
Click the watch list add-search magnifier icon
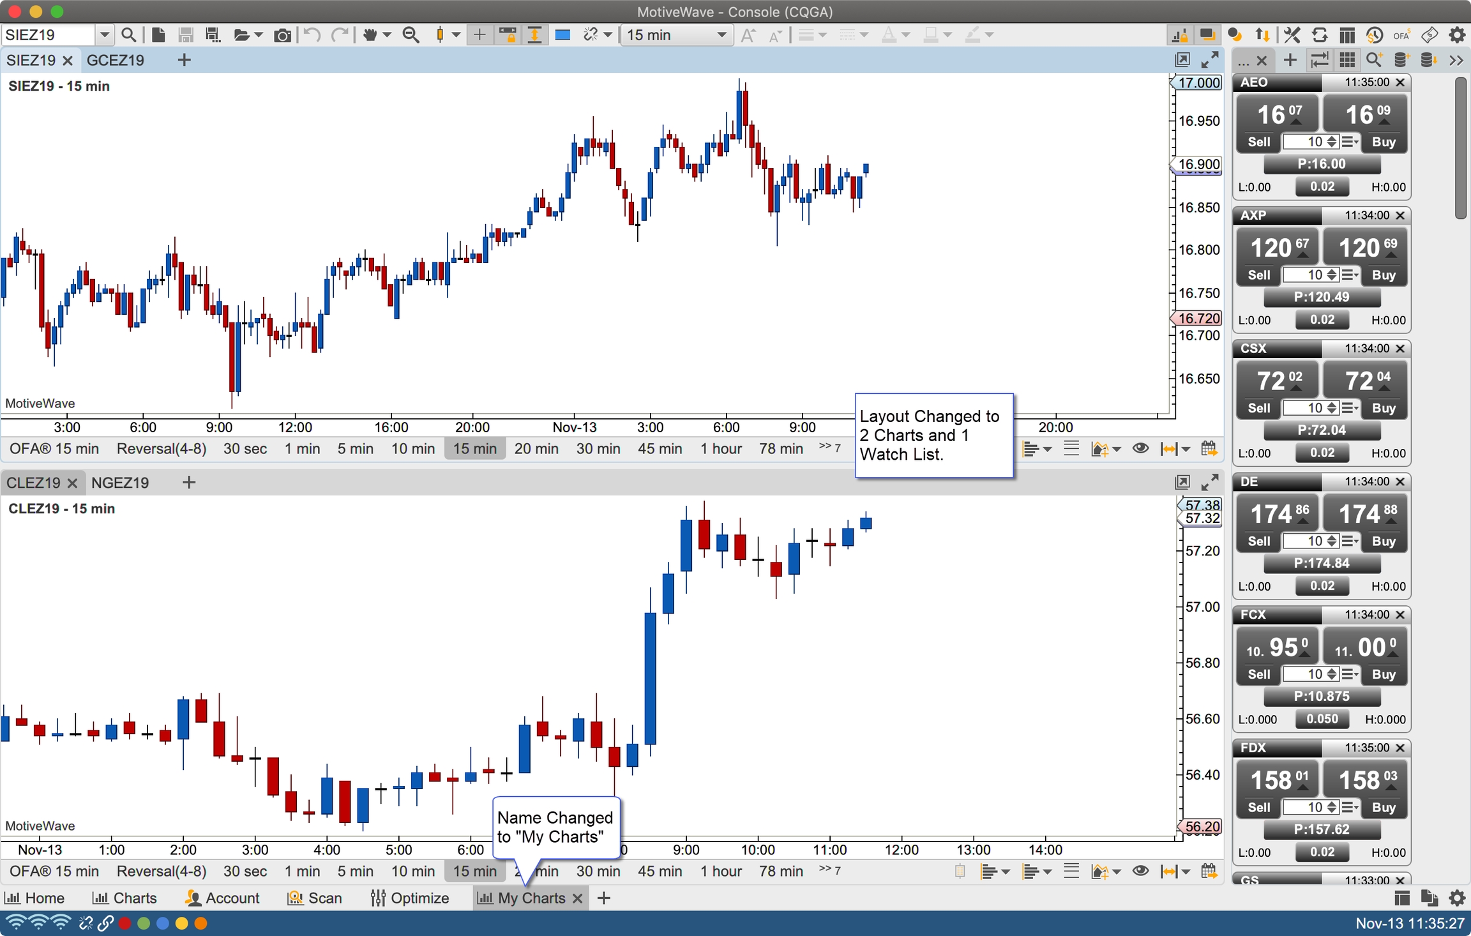click(x=1374, y=60)
